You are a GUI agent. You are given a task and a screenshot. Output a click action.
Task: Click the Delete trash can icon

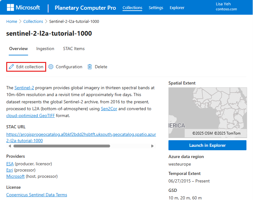90,67
